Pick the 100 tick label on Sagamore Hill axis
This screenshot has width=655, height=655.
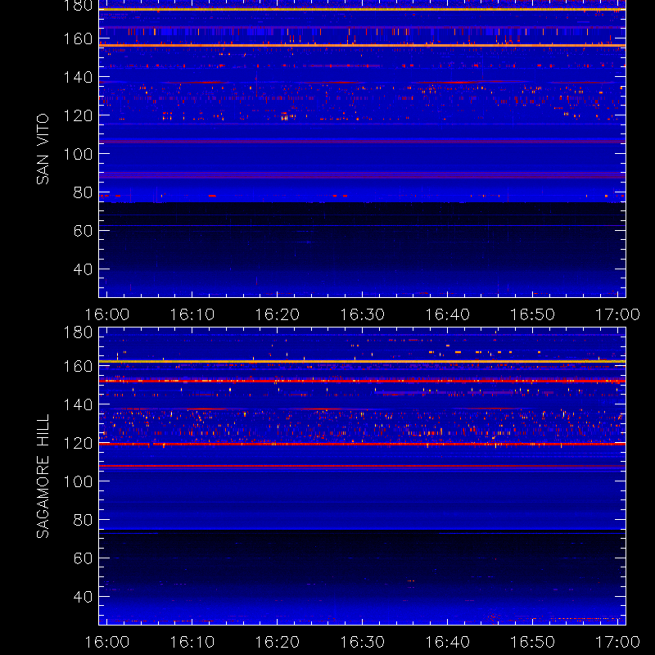point(78,481)
